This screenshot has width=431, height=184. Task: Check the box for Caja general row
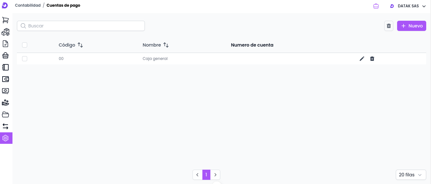(25, 59)
